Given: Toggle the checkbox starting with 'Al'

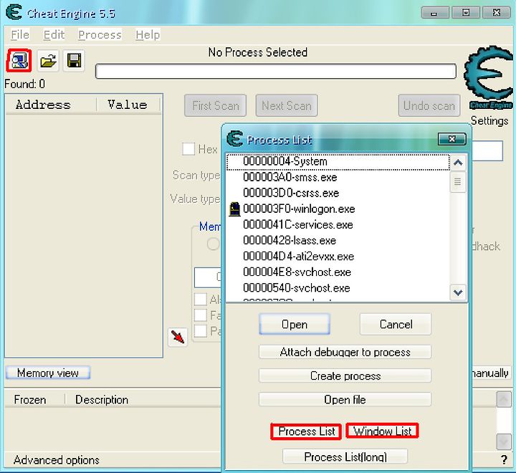Looking at the screenshot, I should pos(201,299).
